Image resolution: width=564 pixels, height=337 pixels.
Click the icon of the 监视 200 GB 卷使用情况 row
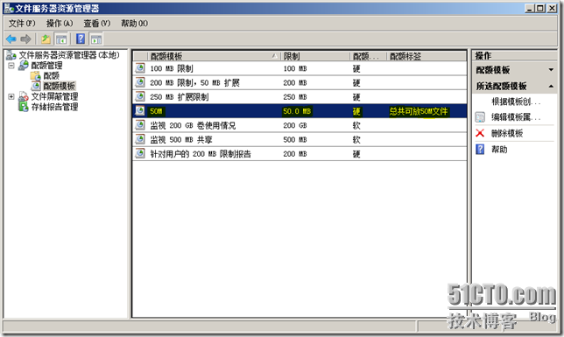(x=139, y=125)
